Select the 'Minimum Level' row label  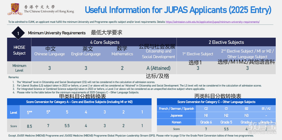[x=19, y=68]
